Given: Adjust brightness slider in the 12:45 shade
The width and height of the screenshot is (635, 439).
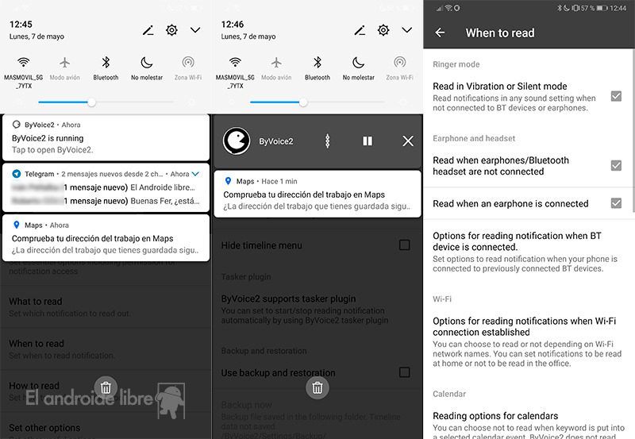Looking at the screenshot, I should click(92, 102).
